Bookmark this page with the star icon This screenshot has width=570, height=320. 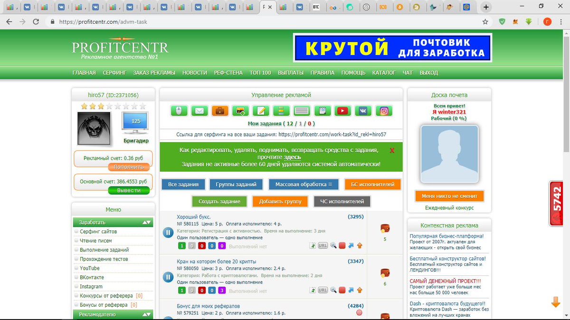[x=485, y=22]
